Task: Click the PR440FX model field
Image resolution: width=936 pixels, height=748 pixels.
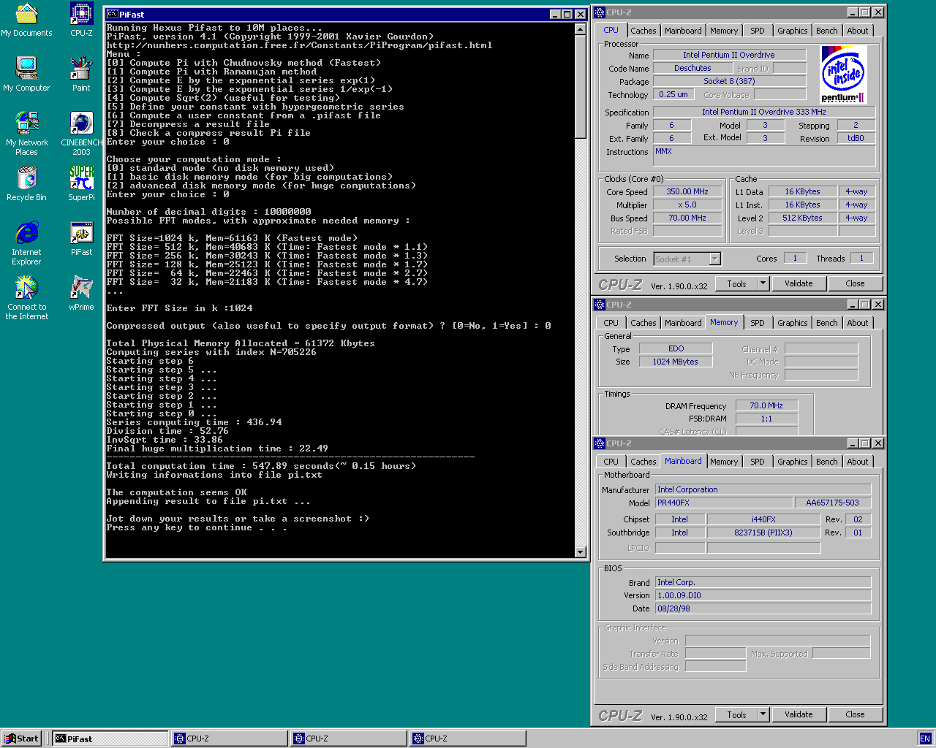Action: [723, 503]
